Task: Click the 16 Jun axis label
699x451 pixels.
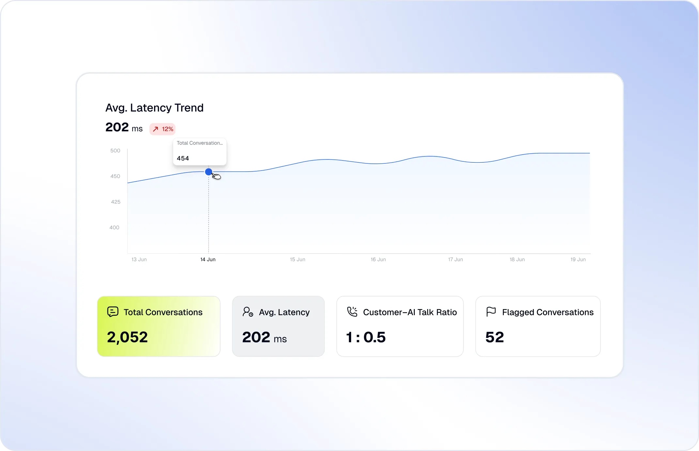Action: point(378,260)
